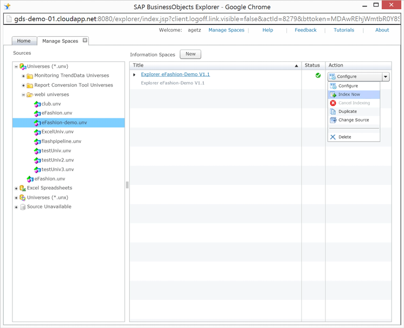Image resolution: width=404 pixels, height=328 pixels.
Task: Click the Change Source icon
Action: point(333,120)
